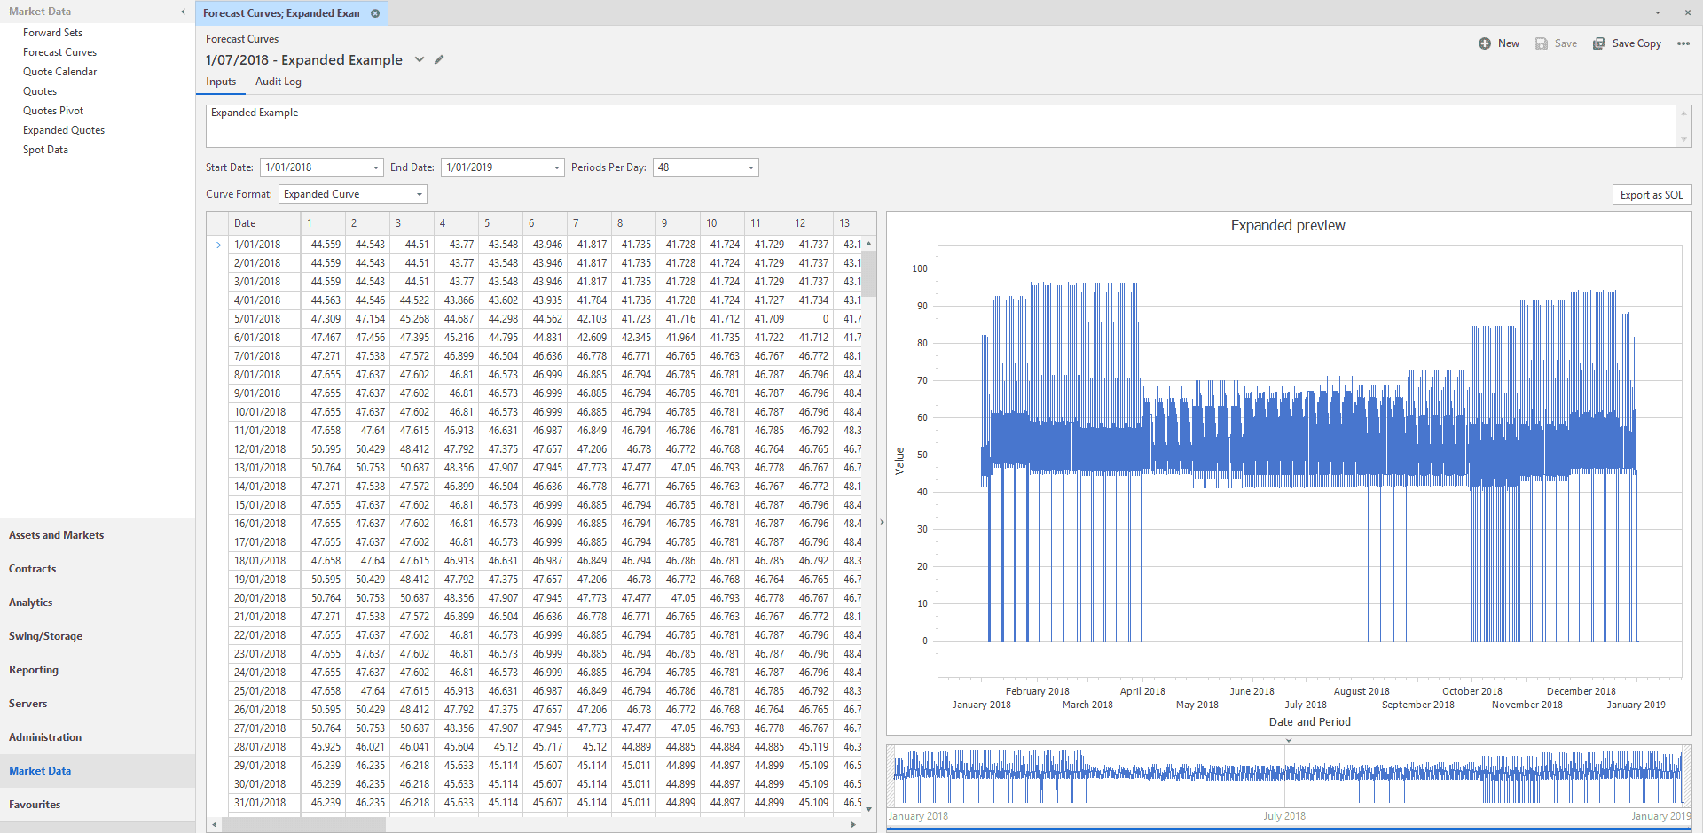
Task: Click the Expanded Example description text field
Action: (x=940, y=126)
